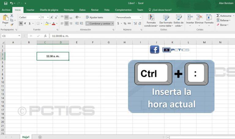Toggle italic formatting (K)
The image size is (235, 139).
[25, 23]
